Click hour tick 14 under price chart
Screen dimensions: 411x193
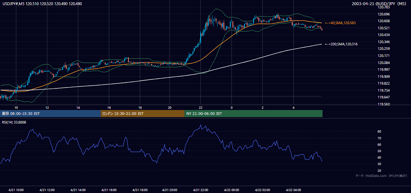[78, 107]
